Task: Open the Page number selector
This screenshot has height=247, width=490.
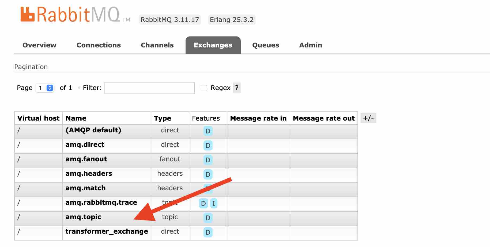Action: 45,88
